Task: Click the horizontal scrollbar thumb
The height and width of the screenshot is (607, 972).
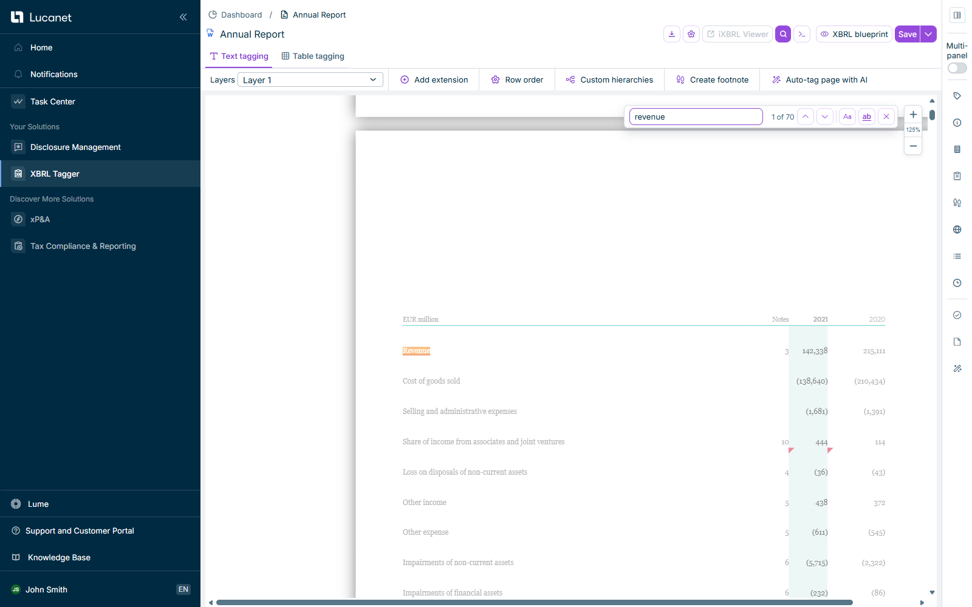Action: click(535, 603)
